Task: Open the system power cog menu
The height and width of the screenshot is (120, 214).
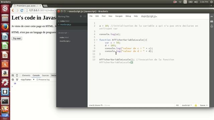Action: click(x=211, y=2)
